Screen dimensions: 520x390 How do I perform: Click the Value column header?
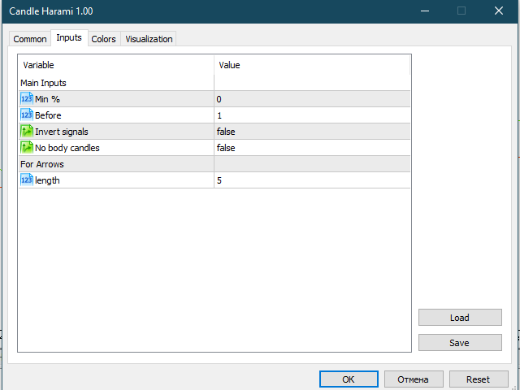point(312,65)
